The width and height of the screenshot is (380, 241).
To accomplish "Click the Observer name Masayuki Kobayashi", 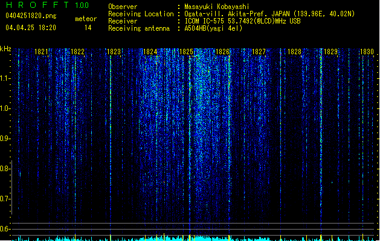I will [217, 7].
